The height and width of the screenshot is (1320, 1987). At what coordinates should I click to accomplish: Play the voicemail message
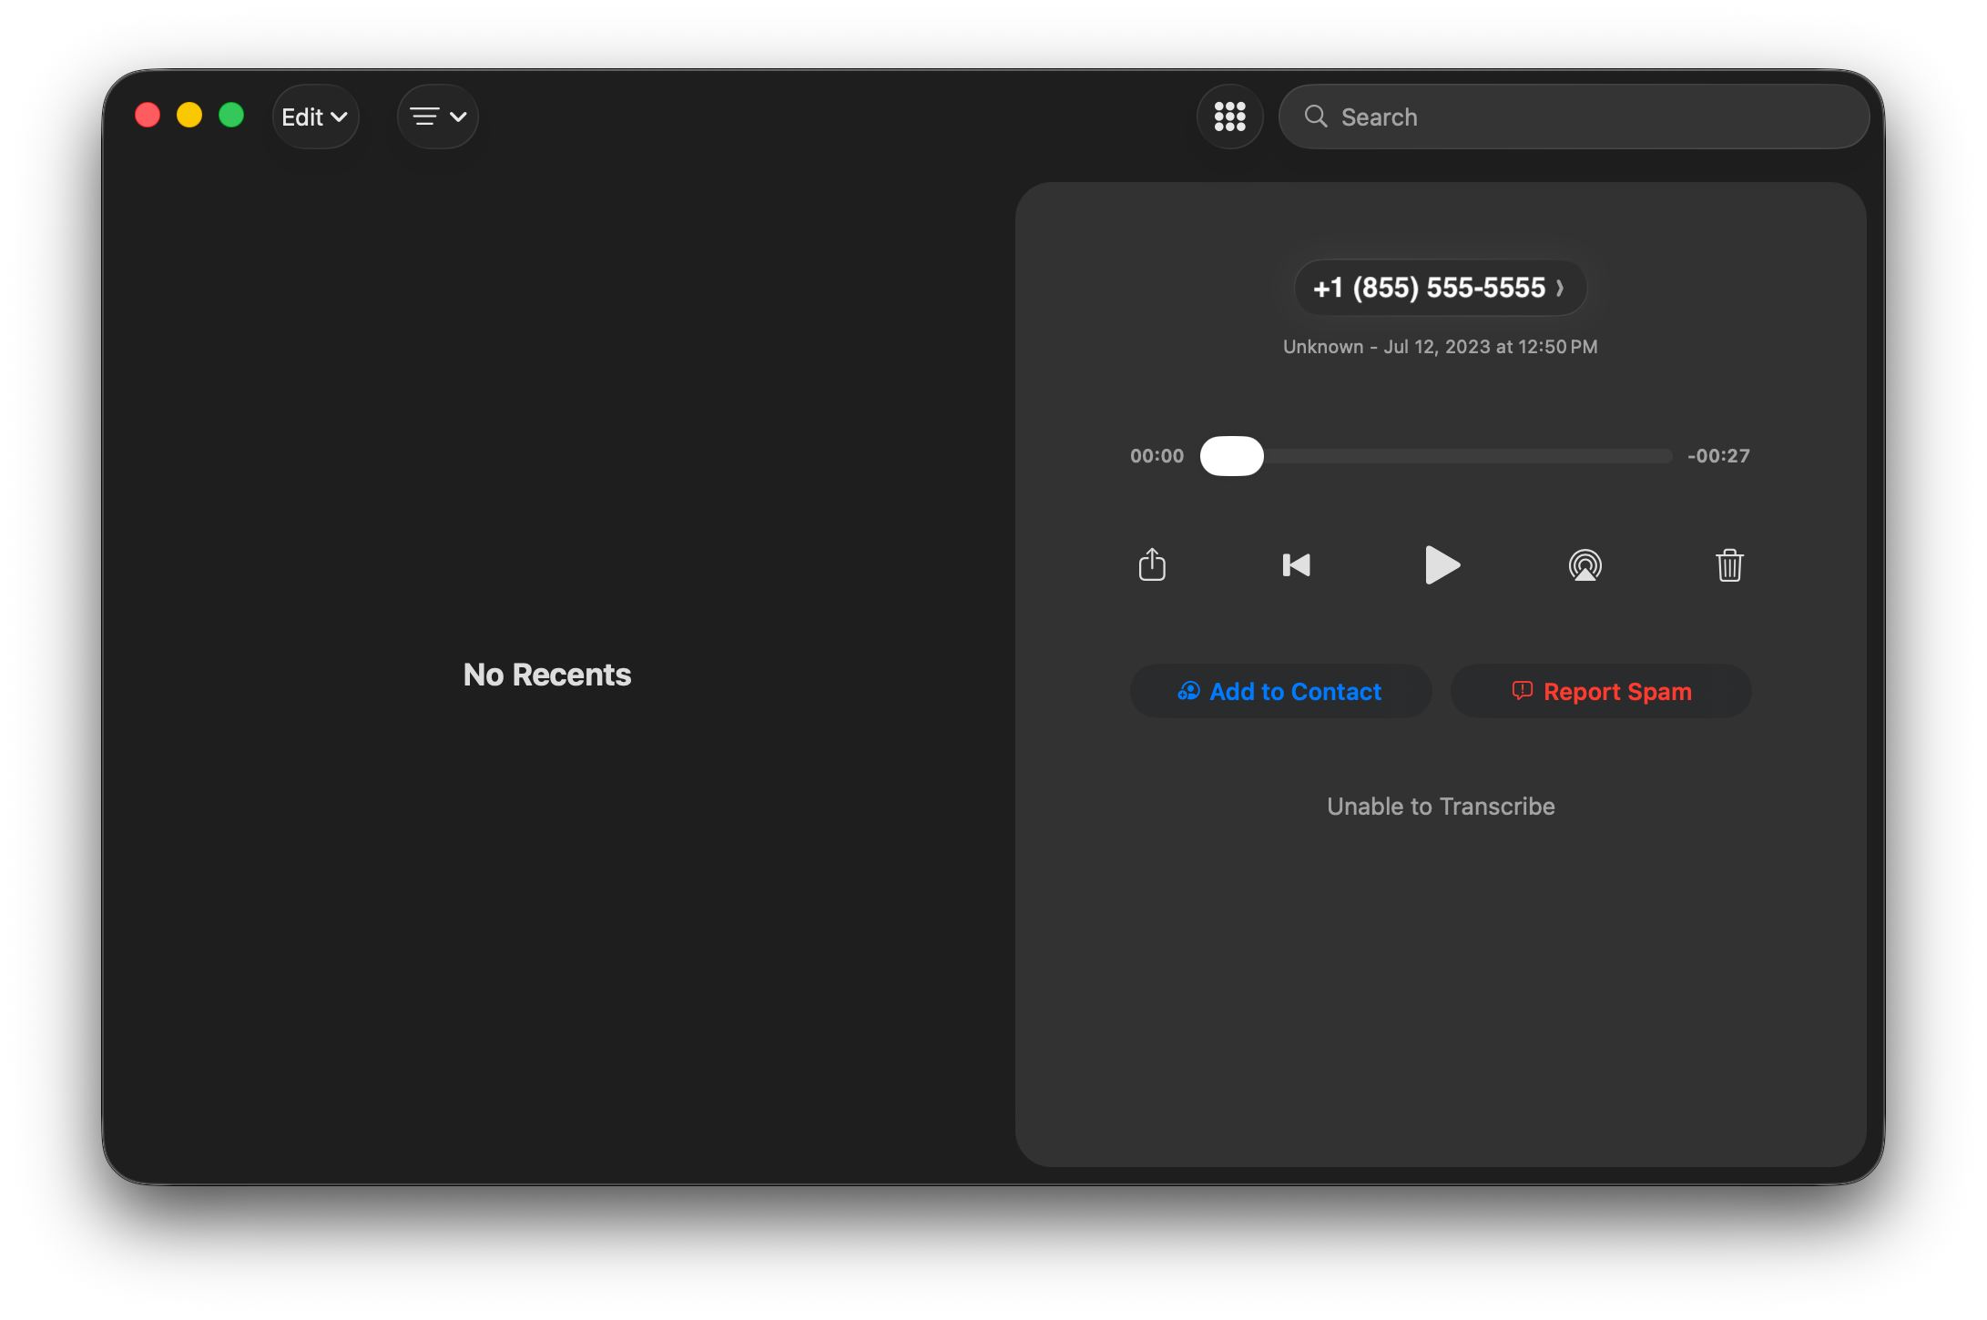click(1441, 565)
